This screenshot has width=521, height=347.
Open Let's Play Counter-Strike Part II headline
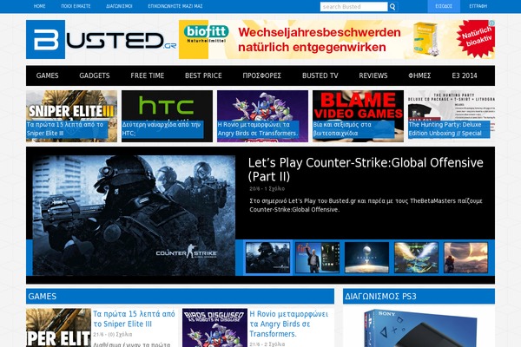point(366,169)
